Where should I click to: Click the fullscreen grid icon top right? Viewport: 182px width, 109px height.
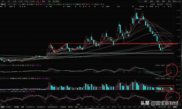point(179,1)
